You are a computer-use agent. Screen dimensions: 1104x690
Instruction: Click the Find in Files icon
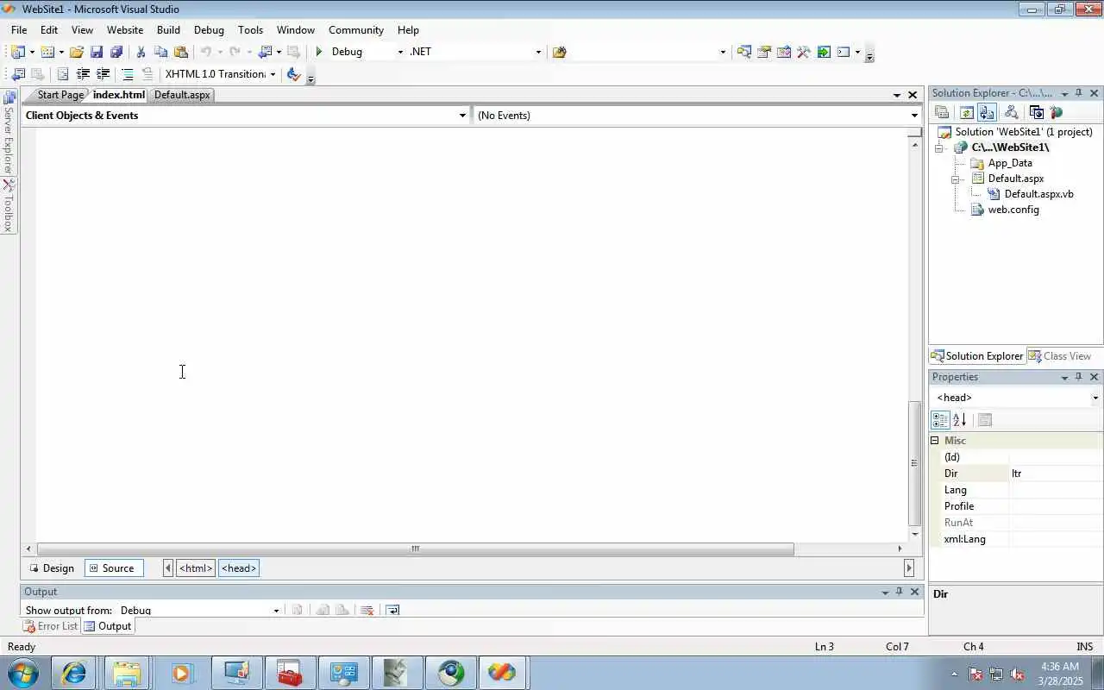coord(559,52)
